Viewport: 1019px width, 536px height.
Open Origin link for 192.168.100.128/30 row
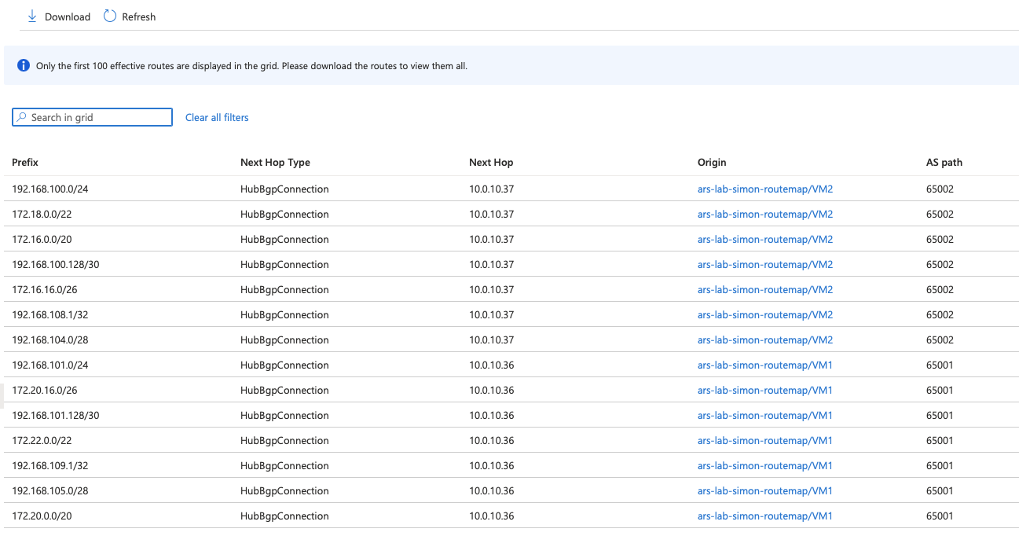(765, 264)
